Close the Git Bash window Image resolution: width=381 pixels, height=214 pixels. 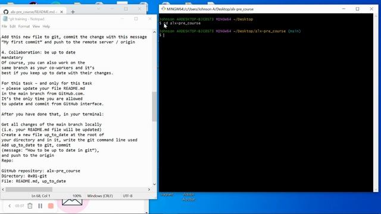pyautogui.click(x=371, y=9)
